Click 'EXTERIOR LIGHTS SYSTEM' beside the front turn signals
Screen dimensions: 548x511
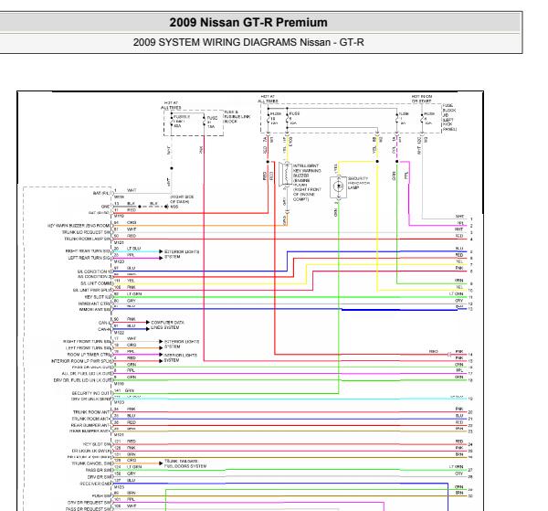(182, 344)
